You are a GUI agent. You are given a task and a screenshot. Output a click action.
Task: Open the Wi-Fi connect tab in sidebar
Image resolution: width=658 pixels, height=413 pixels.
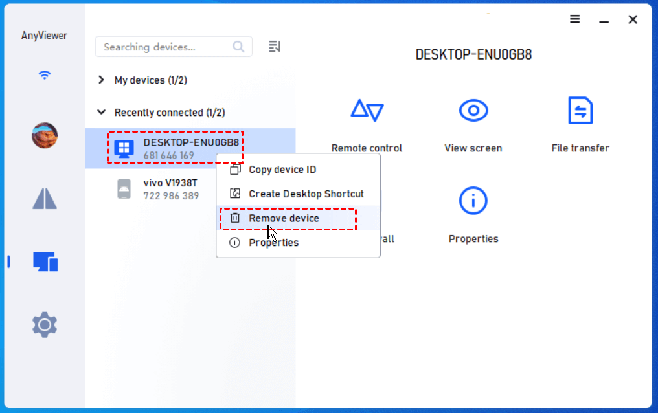[45, 75]
